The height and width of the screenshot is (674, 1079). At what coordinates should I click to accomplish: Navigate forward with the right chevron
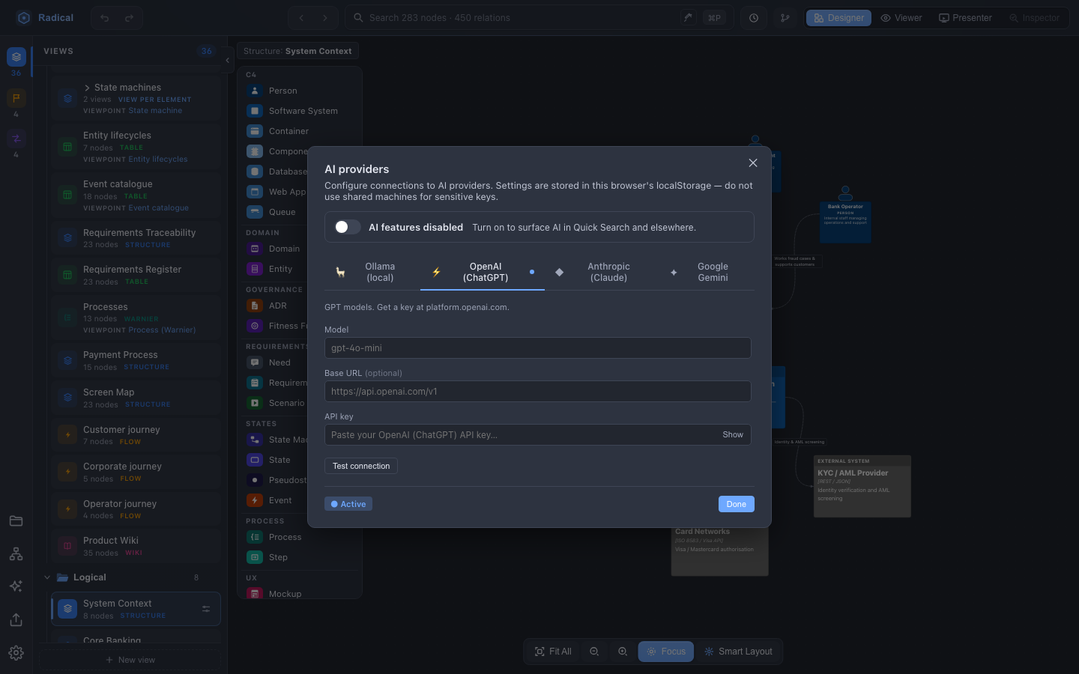click(x=325, y=18)
